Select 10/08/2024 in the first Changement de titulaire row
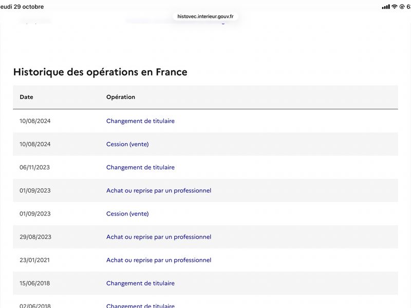 [x=35, y=121]
